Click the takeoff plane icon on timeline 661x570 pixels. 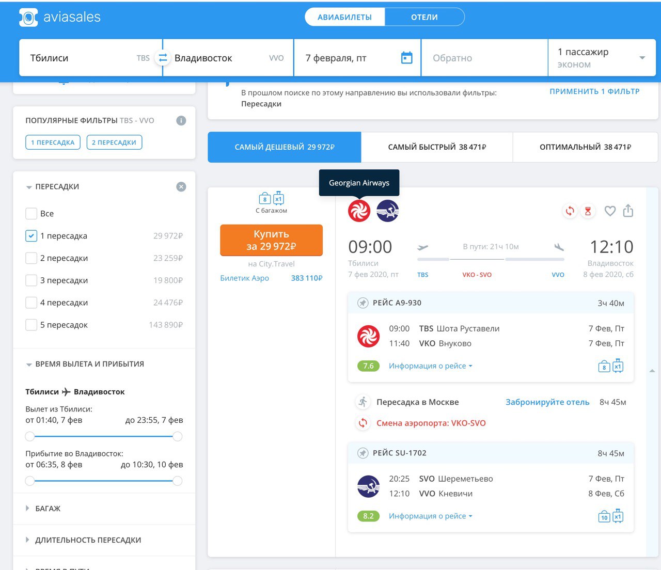[x=423, y=247]
